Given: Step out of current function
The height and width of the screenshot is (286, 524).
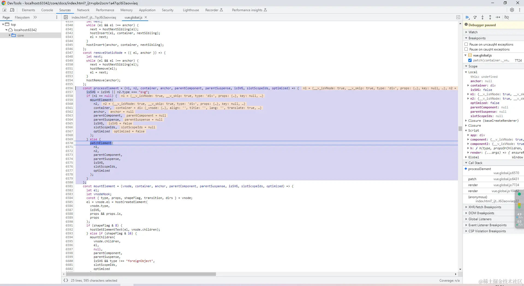Looking at the screenshot, I should 490,17.
